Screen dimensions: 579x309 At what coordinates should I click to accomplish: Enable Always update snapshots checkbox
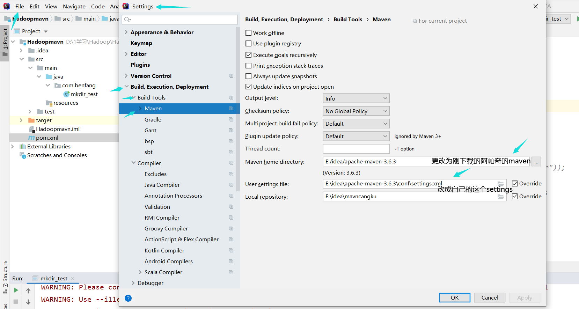coord(249,76)
